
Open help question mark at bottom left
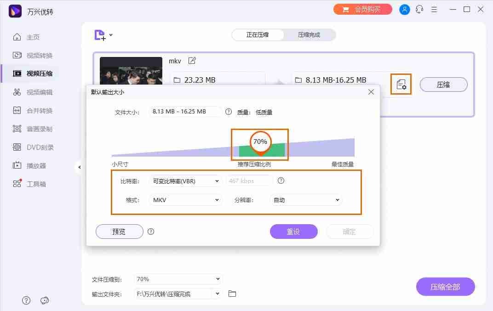(26, 300)
